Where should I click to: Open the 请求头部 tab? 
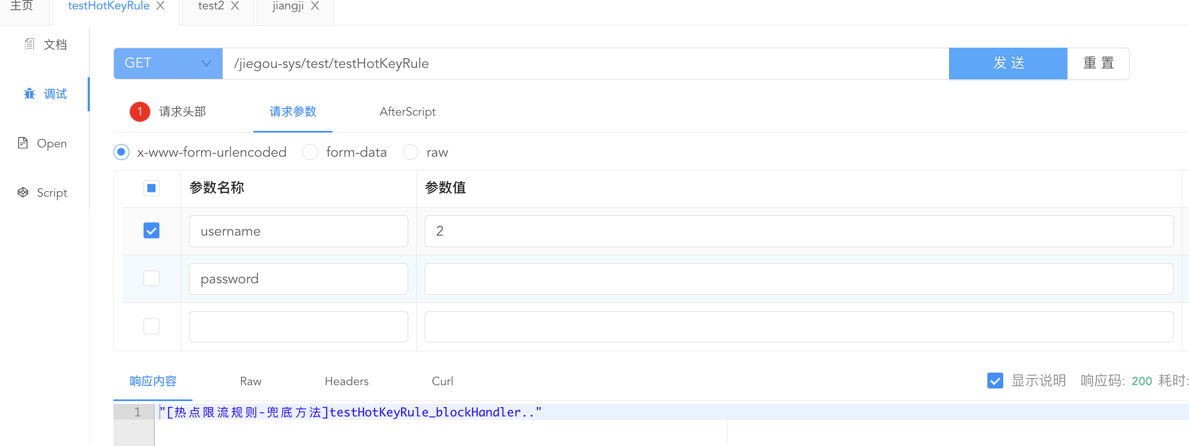(x=182, y=112)
